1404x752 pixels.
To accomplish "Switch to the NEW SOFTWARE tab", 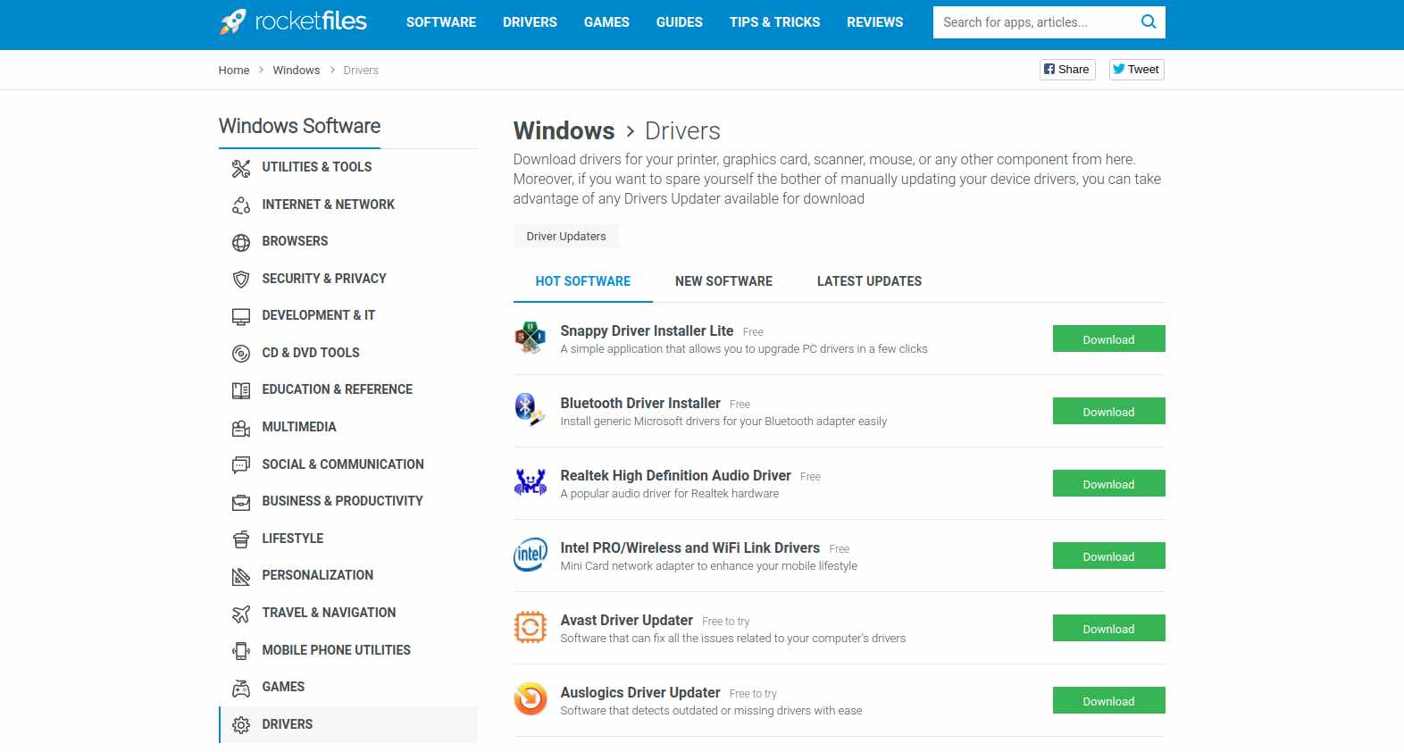I will tap(723, 281).
